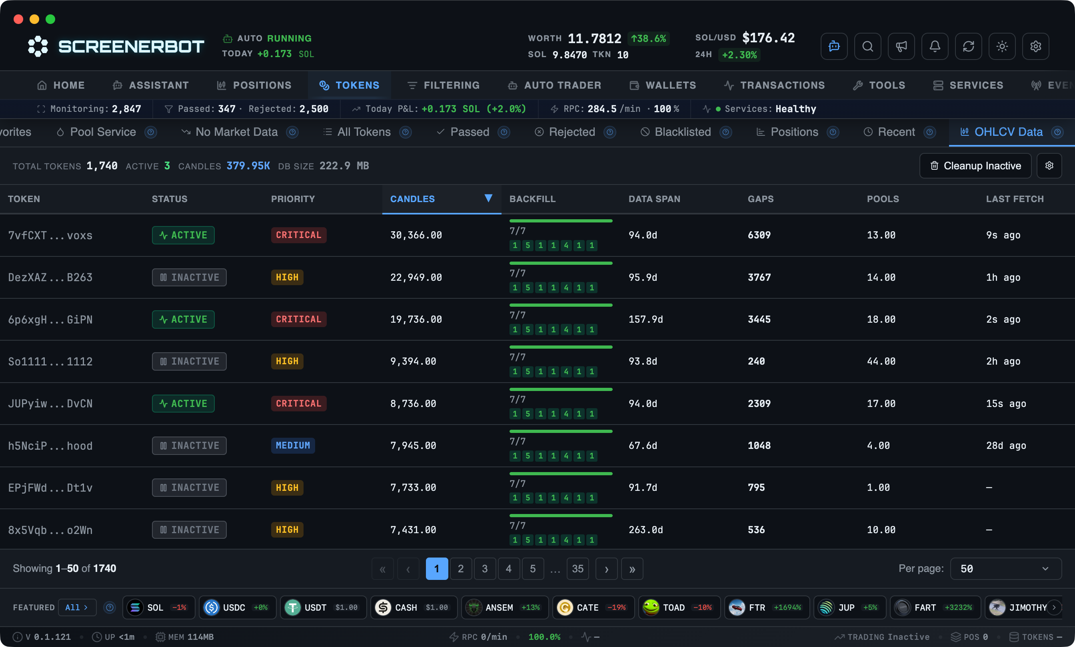Go to page 2
1075x647 pixels.
tap(461, 569)
